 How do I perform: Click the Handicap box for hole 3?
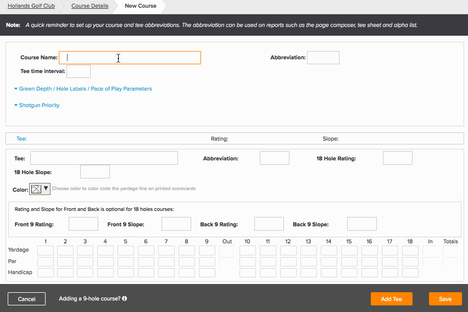point(85,272)
